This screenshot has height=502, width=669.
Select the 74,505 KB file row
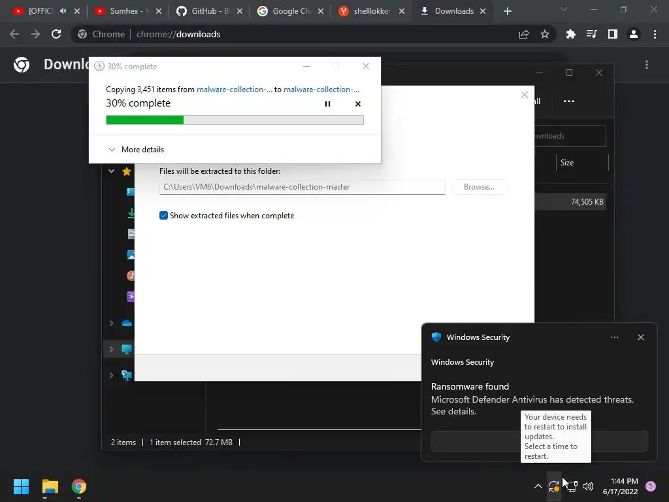click(x=570, y=202)
